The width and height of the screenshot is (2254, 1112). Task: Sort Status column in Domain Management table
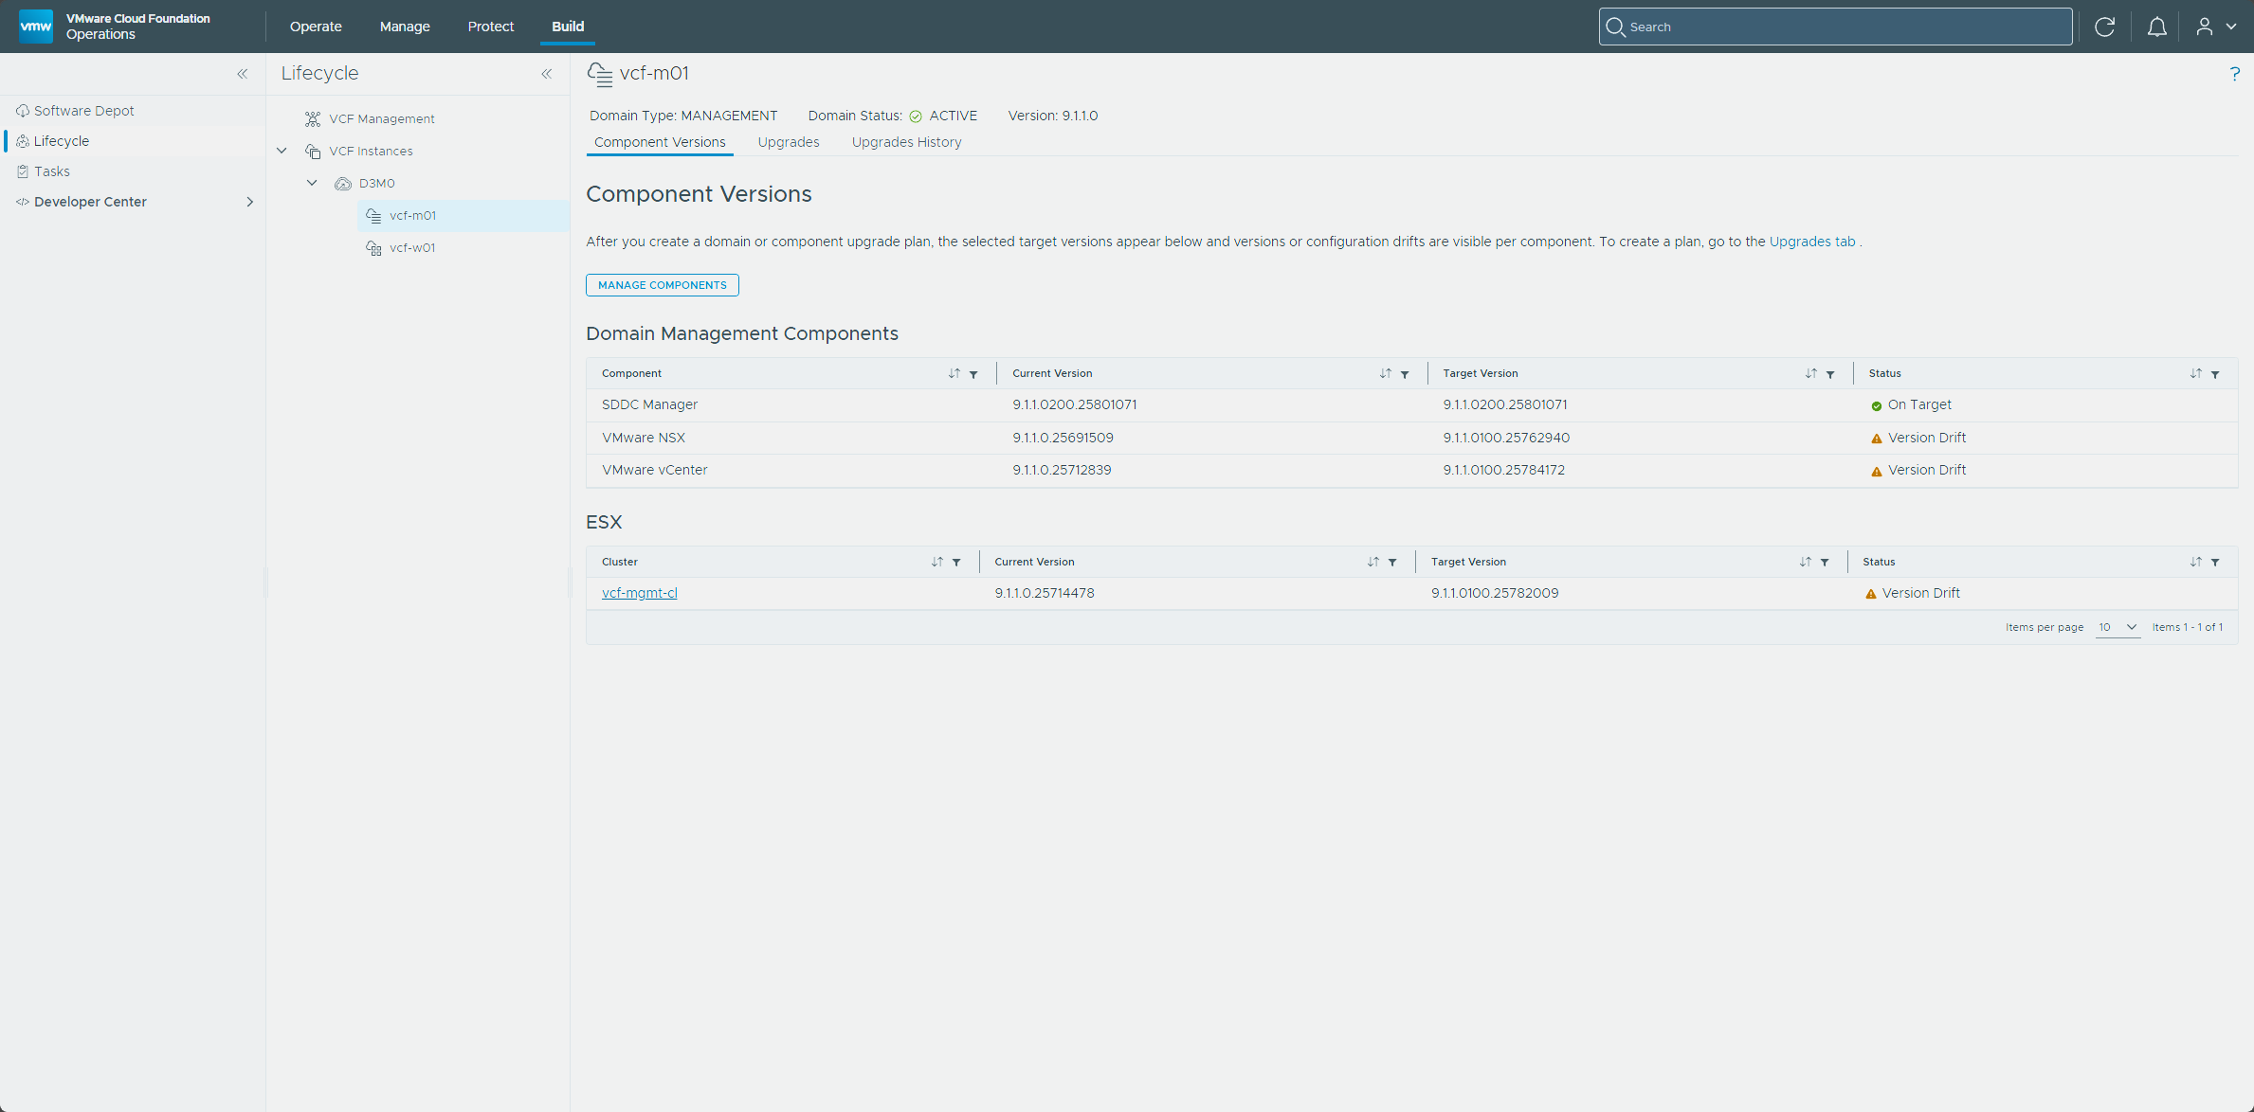(x=2195, y=374)
